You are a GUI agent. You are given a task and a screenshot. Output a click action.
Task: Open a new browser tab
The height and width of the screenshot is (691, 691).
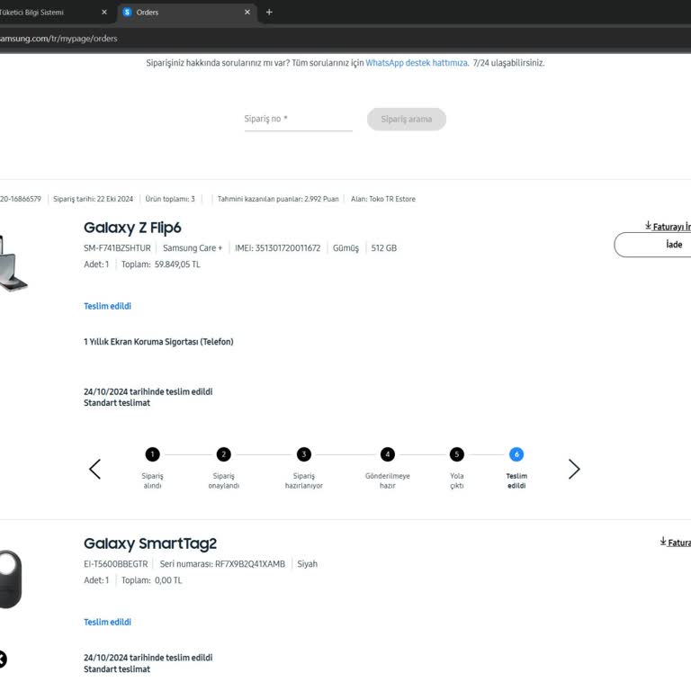[x=269, y=13]
